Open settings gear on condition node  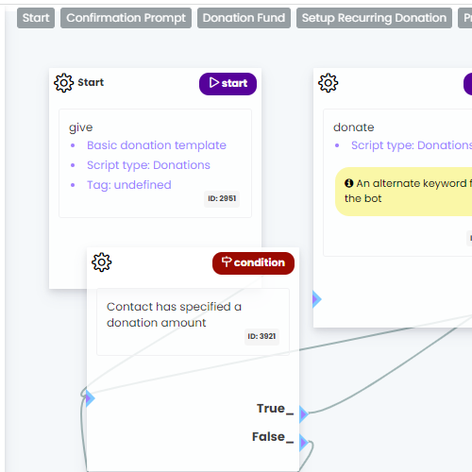point(101,262)
